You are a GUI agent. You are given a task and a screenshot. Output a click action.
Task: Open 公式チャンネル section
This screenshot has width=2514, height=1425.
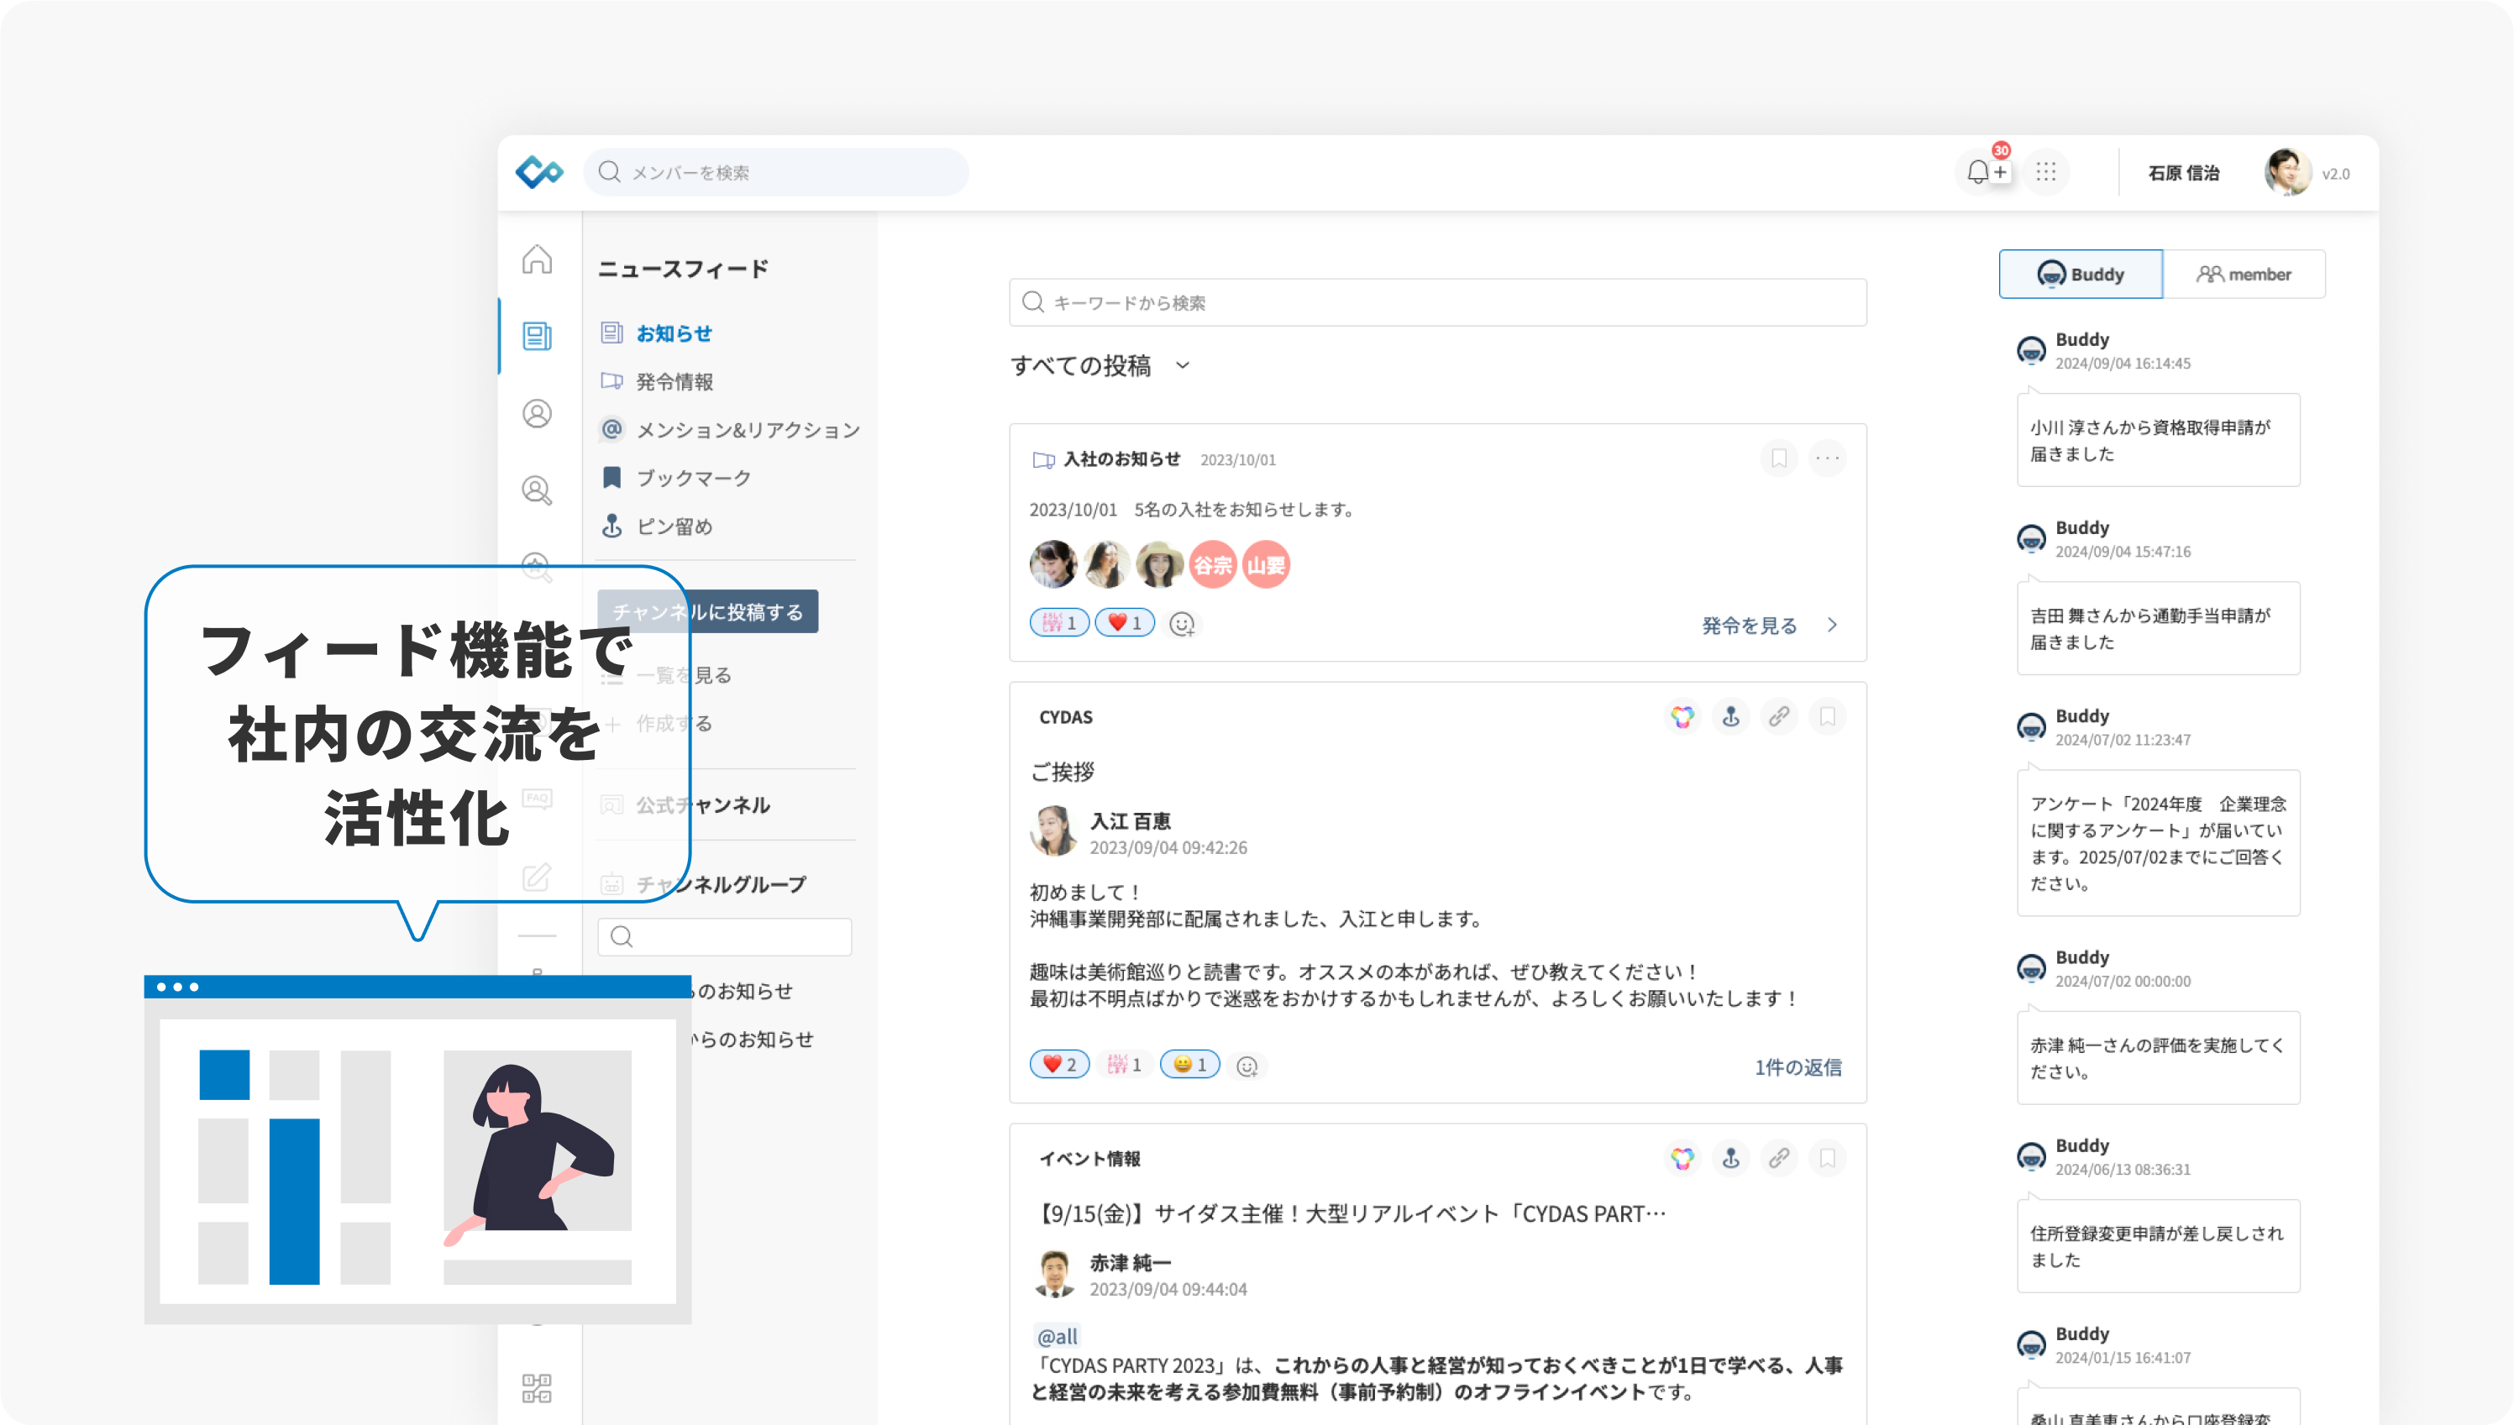pos(702,804)
